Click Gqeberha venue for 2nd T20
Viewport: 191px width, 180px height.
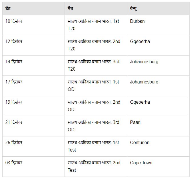pos(158,45)
